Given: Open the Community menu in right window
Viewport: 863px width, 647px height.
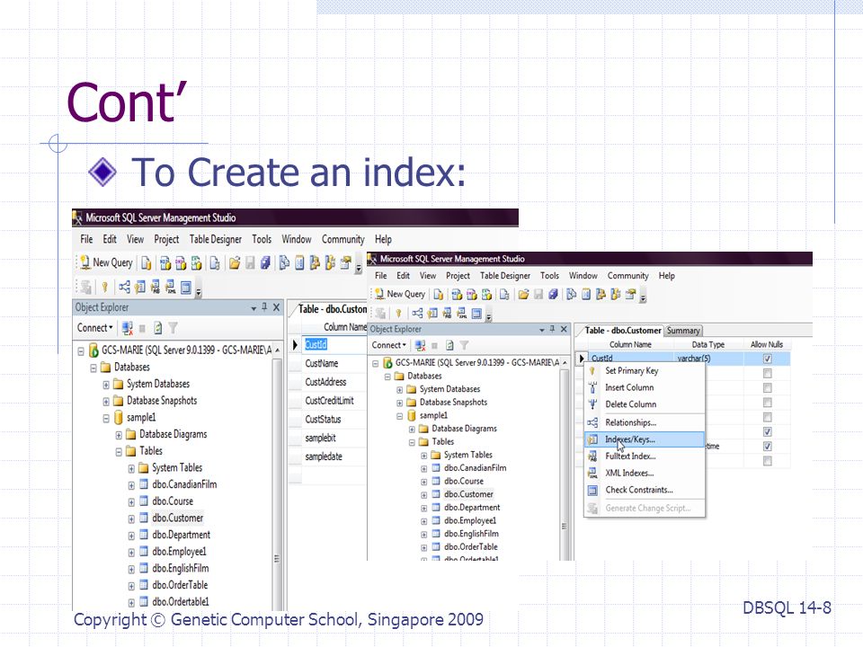Looking at the screenshot, I should [628, 276].
